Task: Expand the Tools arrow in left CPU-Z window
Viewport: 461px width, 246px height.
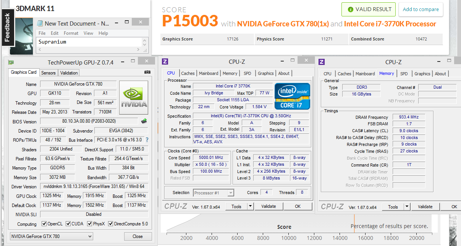Action: pyautogui.click(x=250, y=206)
